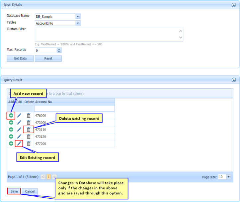Save grid changes to database

14,191
